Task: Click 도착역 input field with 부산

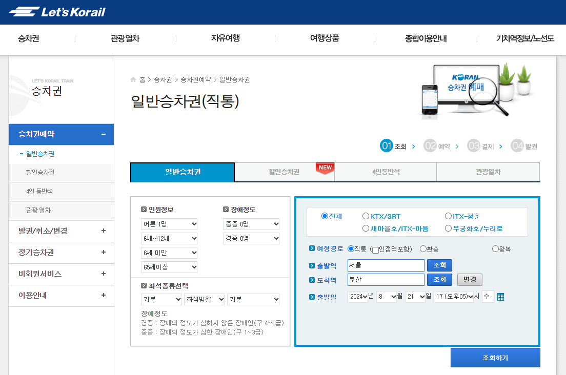Action: pyautogui.click(x=386, y=280)
